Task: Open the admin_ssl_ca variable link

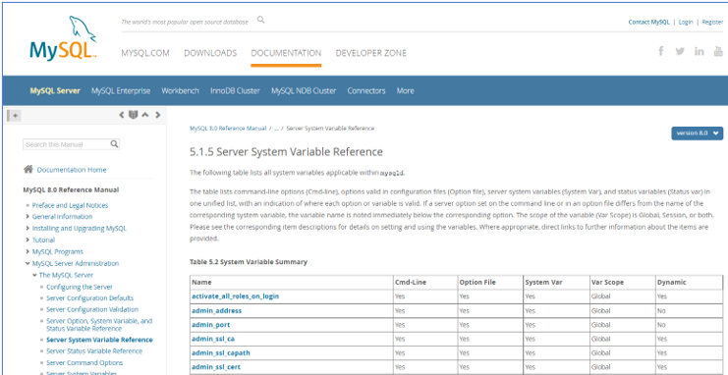Action: click(213, 339)
